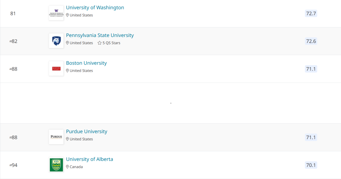
Task: Open the Boston University link
Action: pyautogui.click(x=86, y=63)
